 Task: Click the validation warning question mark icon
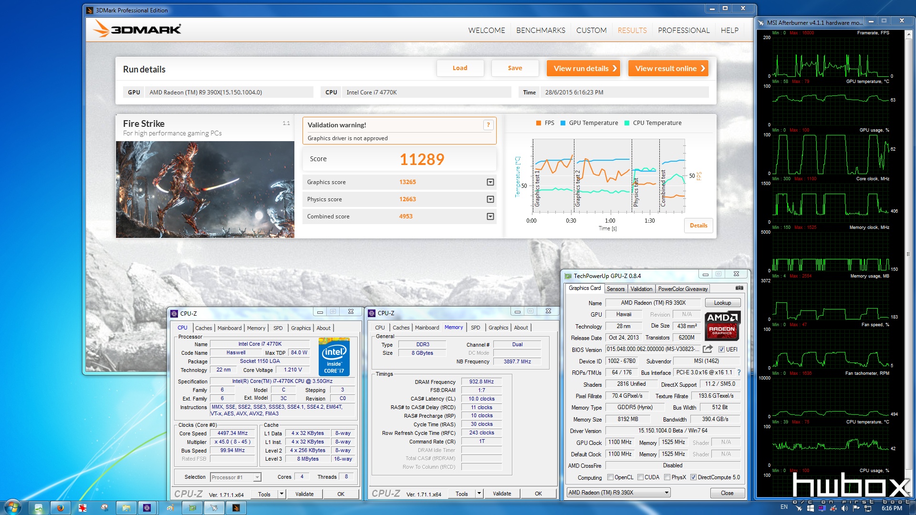click(488, 125)
